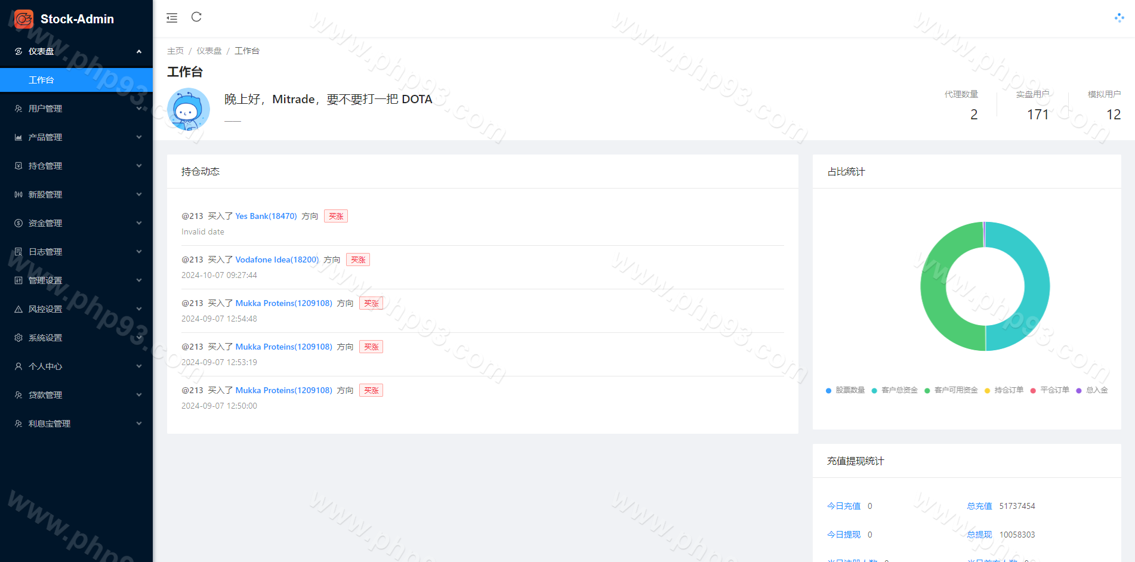Open the Vodafone Idea(18200) stock link
Image resolution: width=1135 pixels, height=562 pixels.
click(277, 260)
